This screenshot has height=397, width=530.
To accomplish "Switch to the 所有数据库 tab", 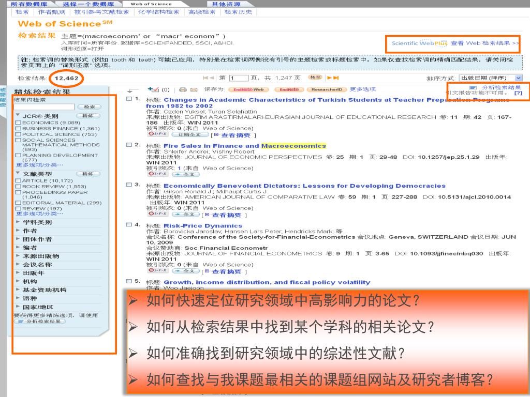I will click(x=29, y=4).
